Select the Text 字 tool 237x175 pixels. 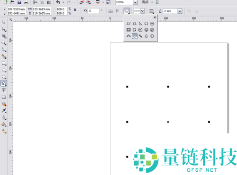tap(4, 90)
